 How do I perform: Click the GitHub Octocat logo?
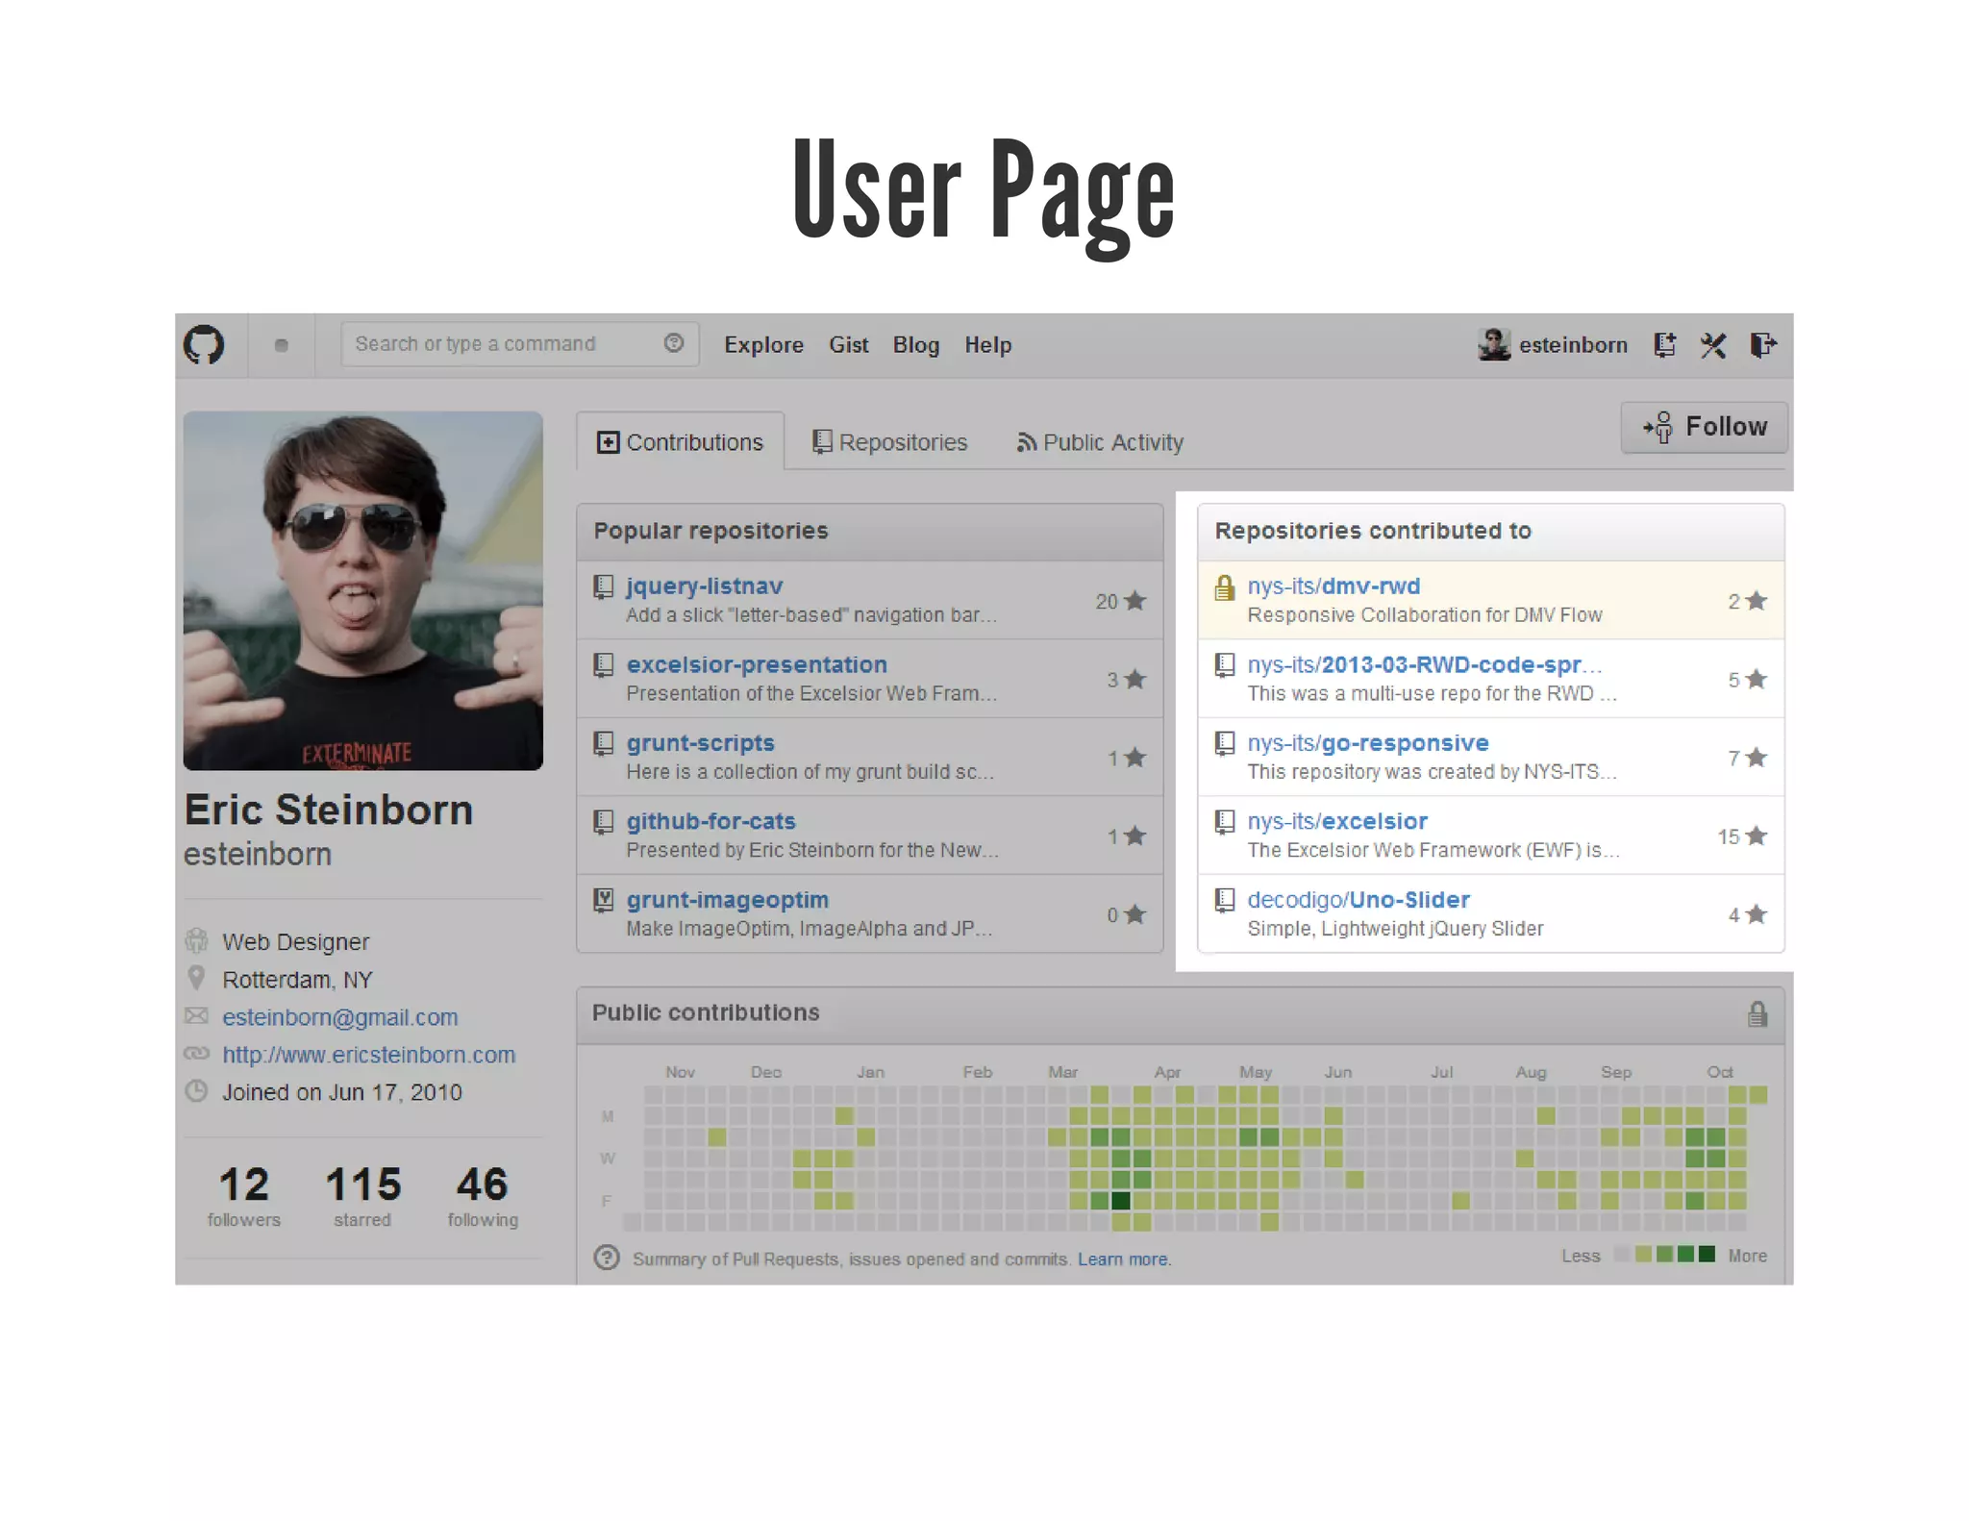(x=204, y=344)
